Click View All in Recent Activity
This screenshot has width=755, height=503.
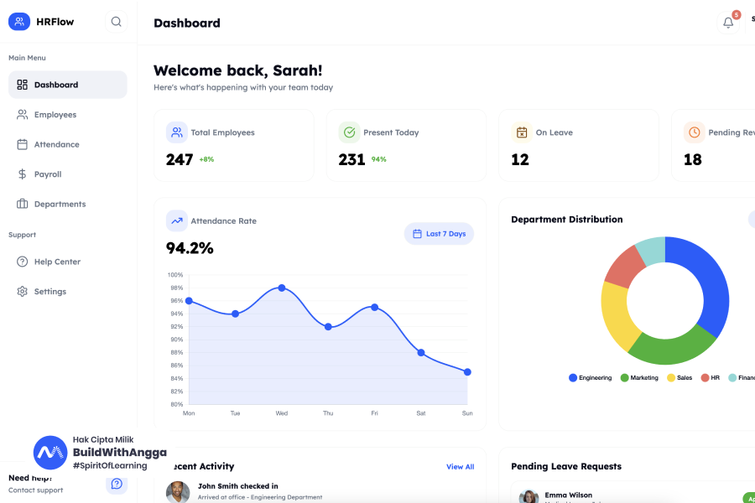coord(460,467)
